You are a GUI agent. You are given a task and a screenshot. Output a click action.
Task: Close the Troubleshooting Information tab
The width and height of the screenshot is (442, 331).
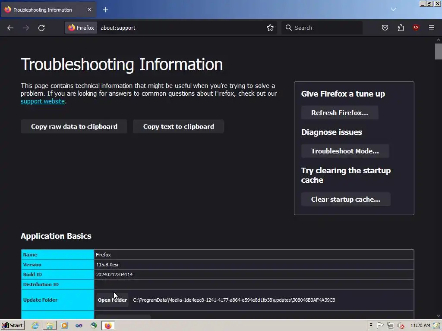[x=89, y=9]
